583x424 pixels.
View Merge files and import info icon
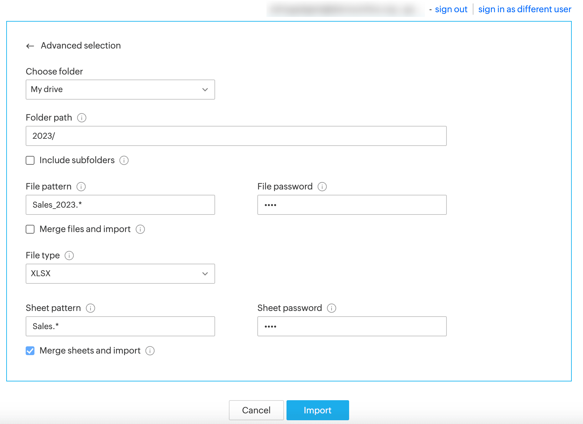(140, 229)
